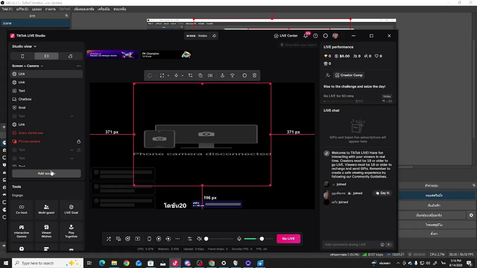
Task: Click the crop icon in the source toolbar
Action: 190,76
